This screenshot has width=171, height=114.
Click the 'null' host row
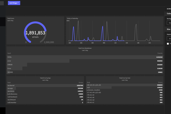125,87
